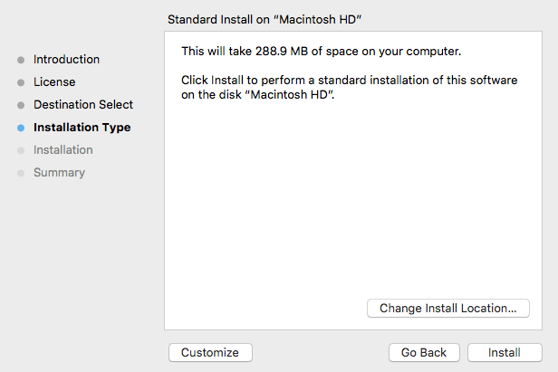Click the faded bullet beside Summary
Image resolution: width=558 pixels, height=372 pixels.
pos(21,174)
